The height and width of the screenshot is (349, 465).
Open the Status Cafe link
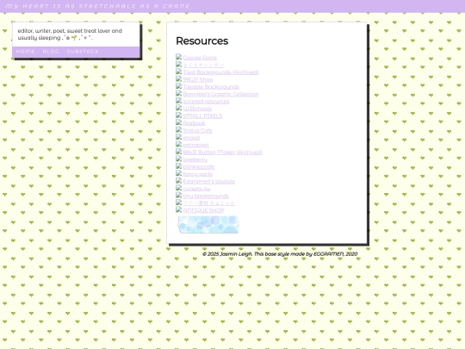(x=197, y=130)
